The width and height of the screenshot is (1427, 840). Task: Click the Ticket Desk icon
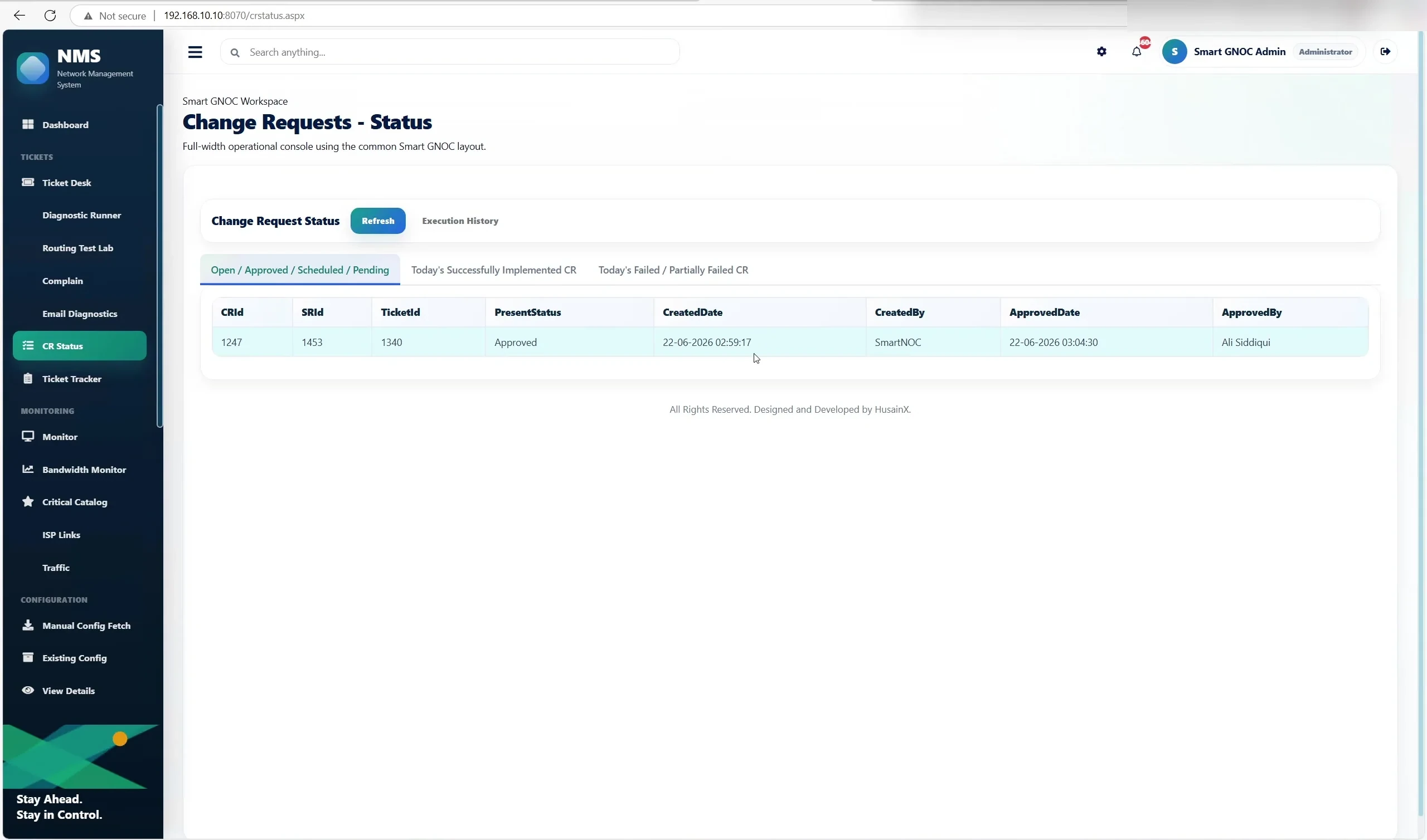(28, 182)
